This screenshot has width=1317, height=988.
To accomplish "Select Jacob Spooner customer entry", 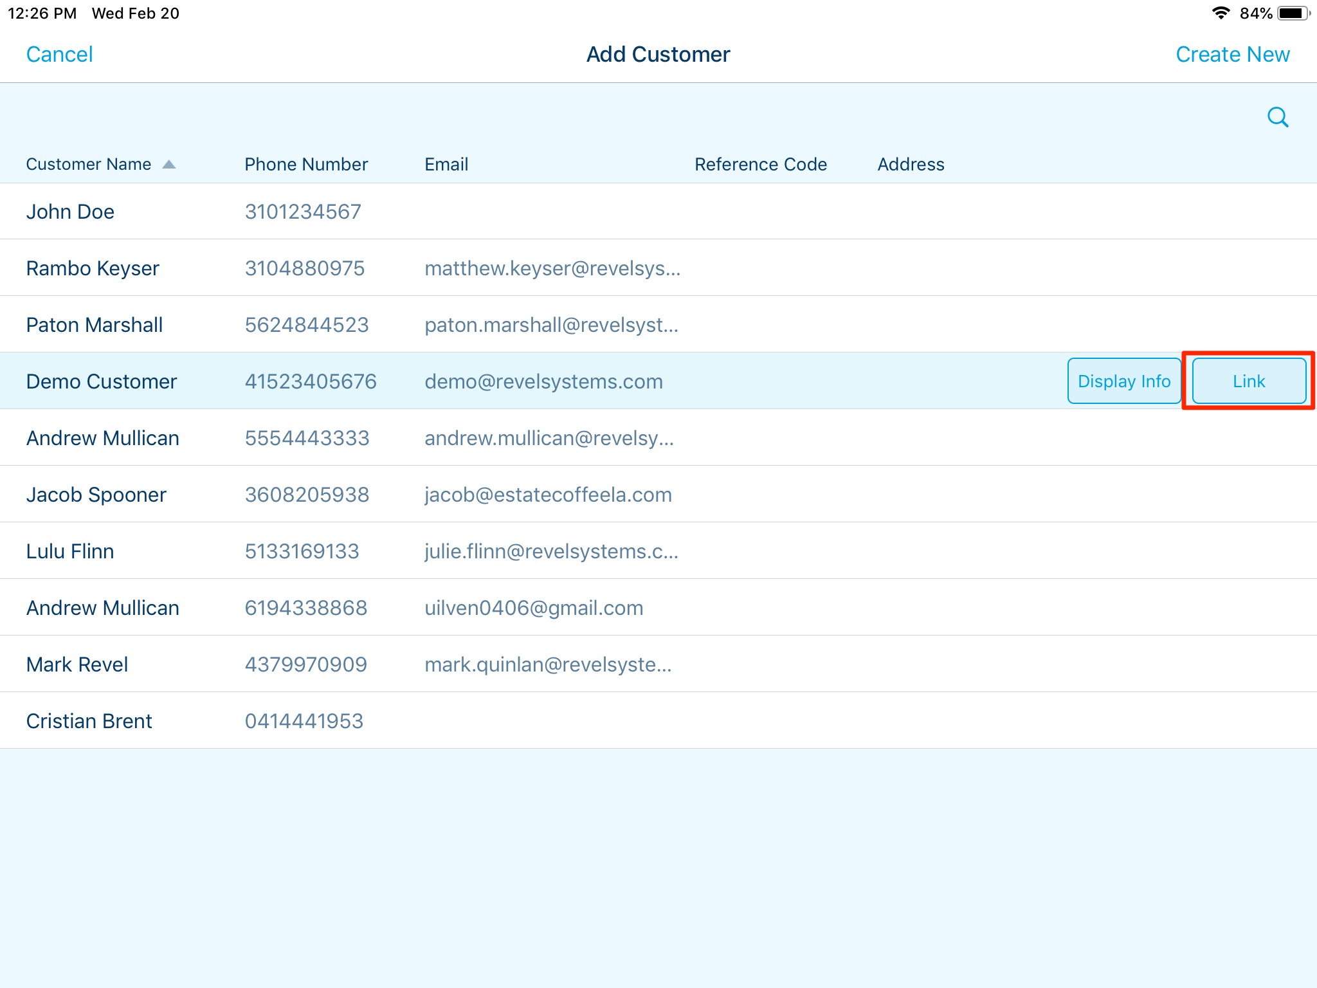I will (x=96, y=495).
